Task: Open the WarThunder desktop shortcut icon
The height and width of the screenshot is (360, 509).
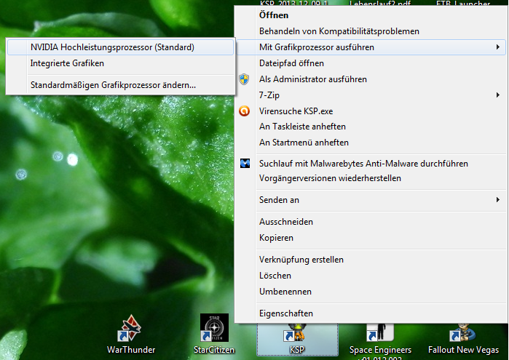Action: 131,329
